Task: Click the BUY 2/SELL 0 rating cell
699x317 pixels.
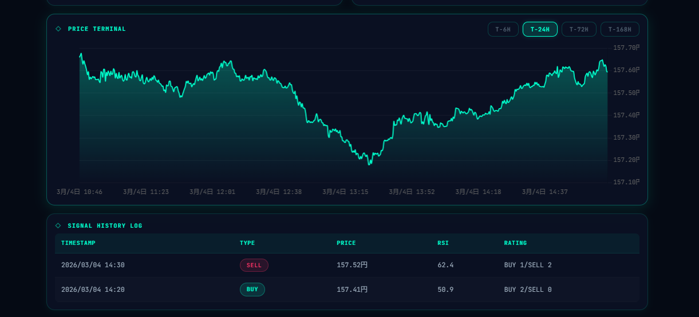Action: pyautogui.click(x=528, y=290)
